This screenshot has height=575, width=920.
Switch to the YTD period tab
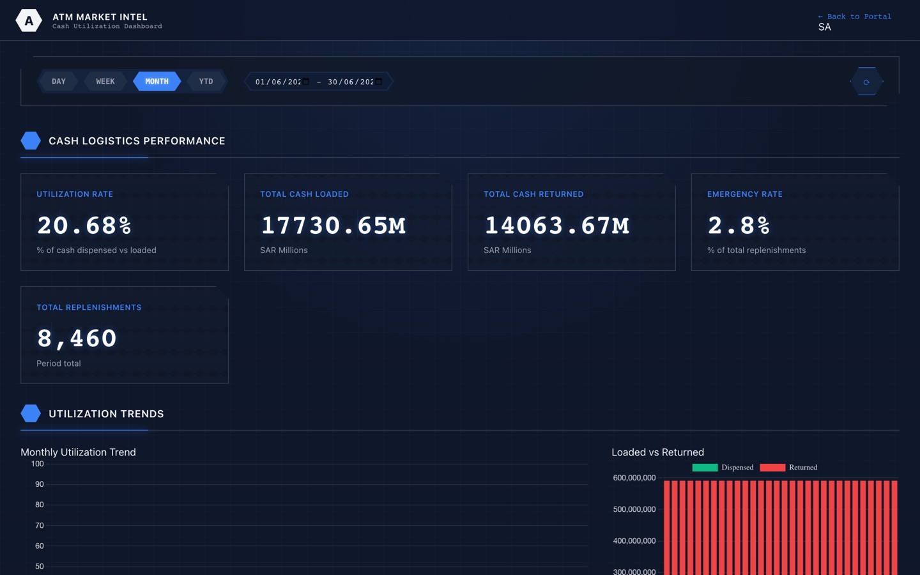click(x=206, y=81)
